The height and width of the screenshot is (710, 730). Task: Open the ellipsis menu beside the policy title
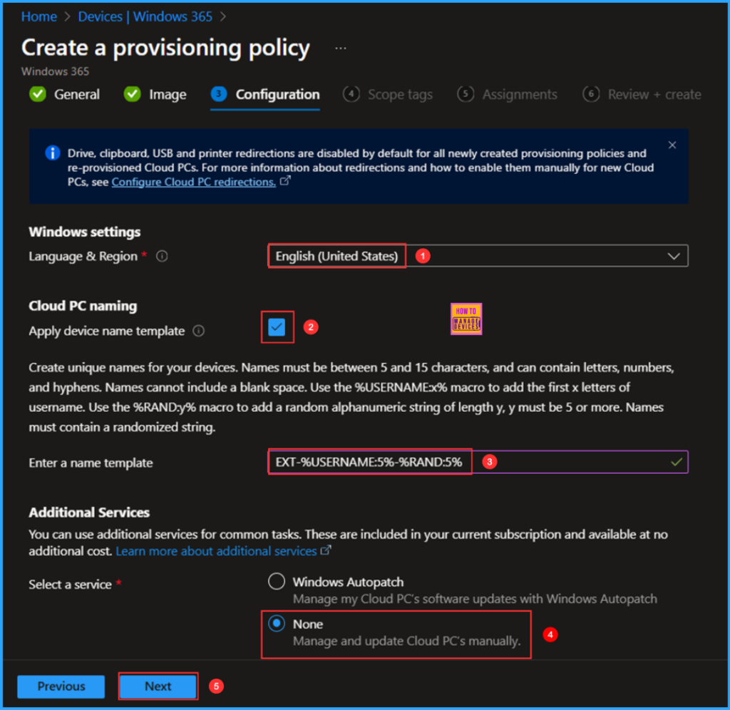coord(340,46)
